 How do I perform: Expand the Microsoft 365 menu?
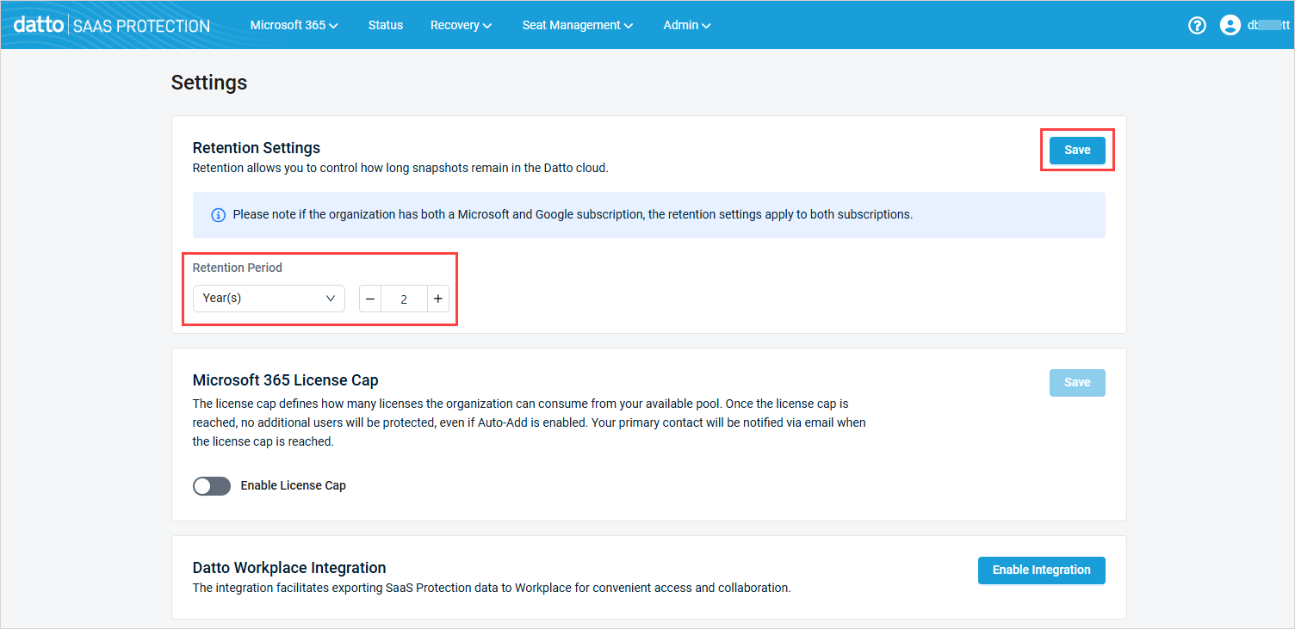click(x=294, y=25)
